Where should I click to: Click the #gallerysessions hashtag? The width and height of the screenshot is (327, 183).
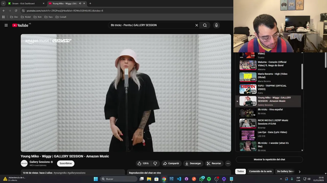(76, 173)
